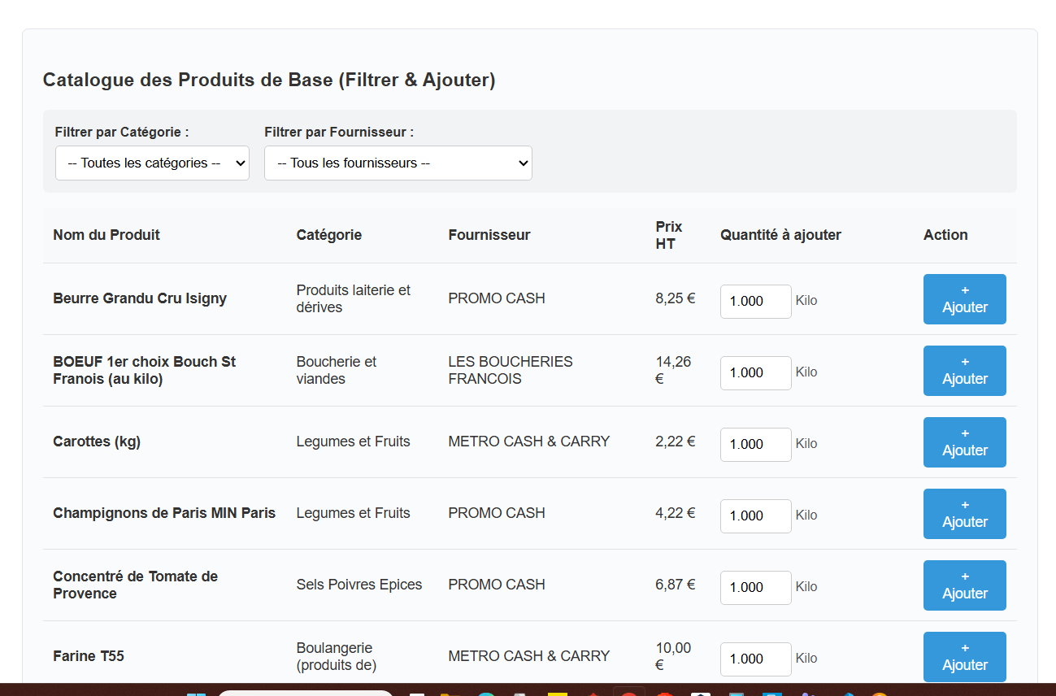The height and width of the screenshot is (696, 1056).
Task: Focus quantity field for Beurre Grandu Cru Isigny
Action: (x=756, y=301)
